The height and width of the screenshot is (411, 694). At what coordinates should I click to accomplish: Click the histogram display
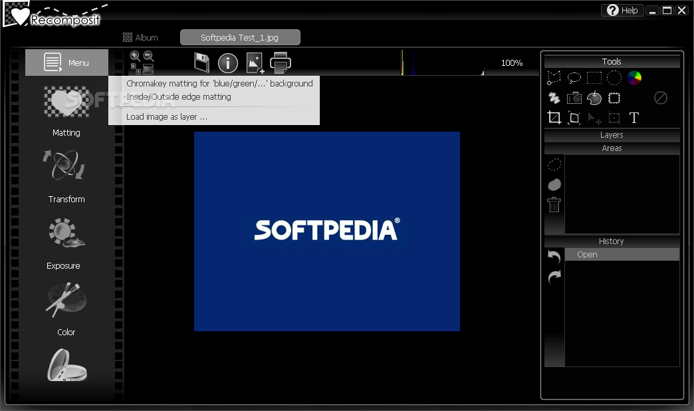tap(443, 63)
